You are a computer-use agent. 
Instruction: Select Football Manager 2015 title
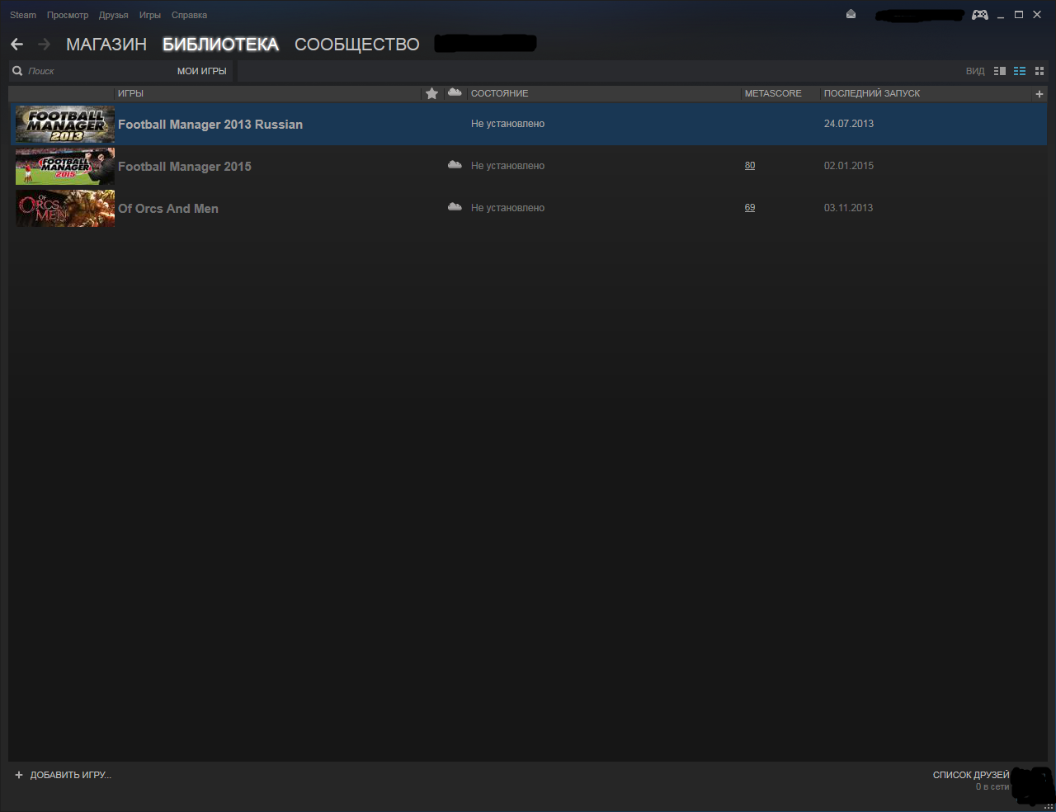coord(185,166)
